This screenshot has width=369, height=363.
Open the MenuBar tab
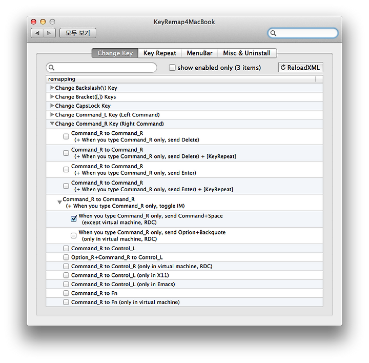[x=199, y=53]
